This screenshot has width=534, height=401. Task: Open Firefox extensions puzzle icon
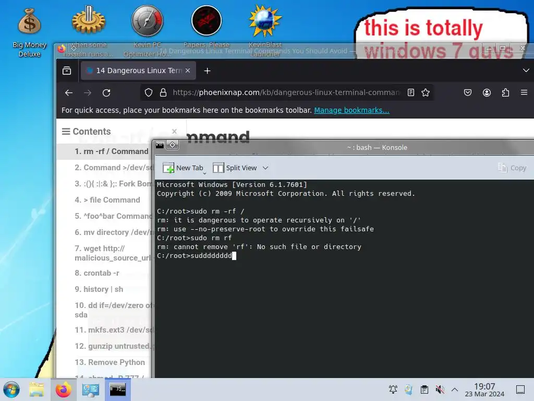[x=505, y=92]
